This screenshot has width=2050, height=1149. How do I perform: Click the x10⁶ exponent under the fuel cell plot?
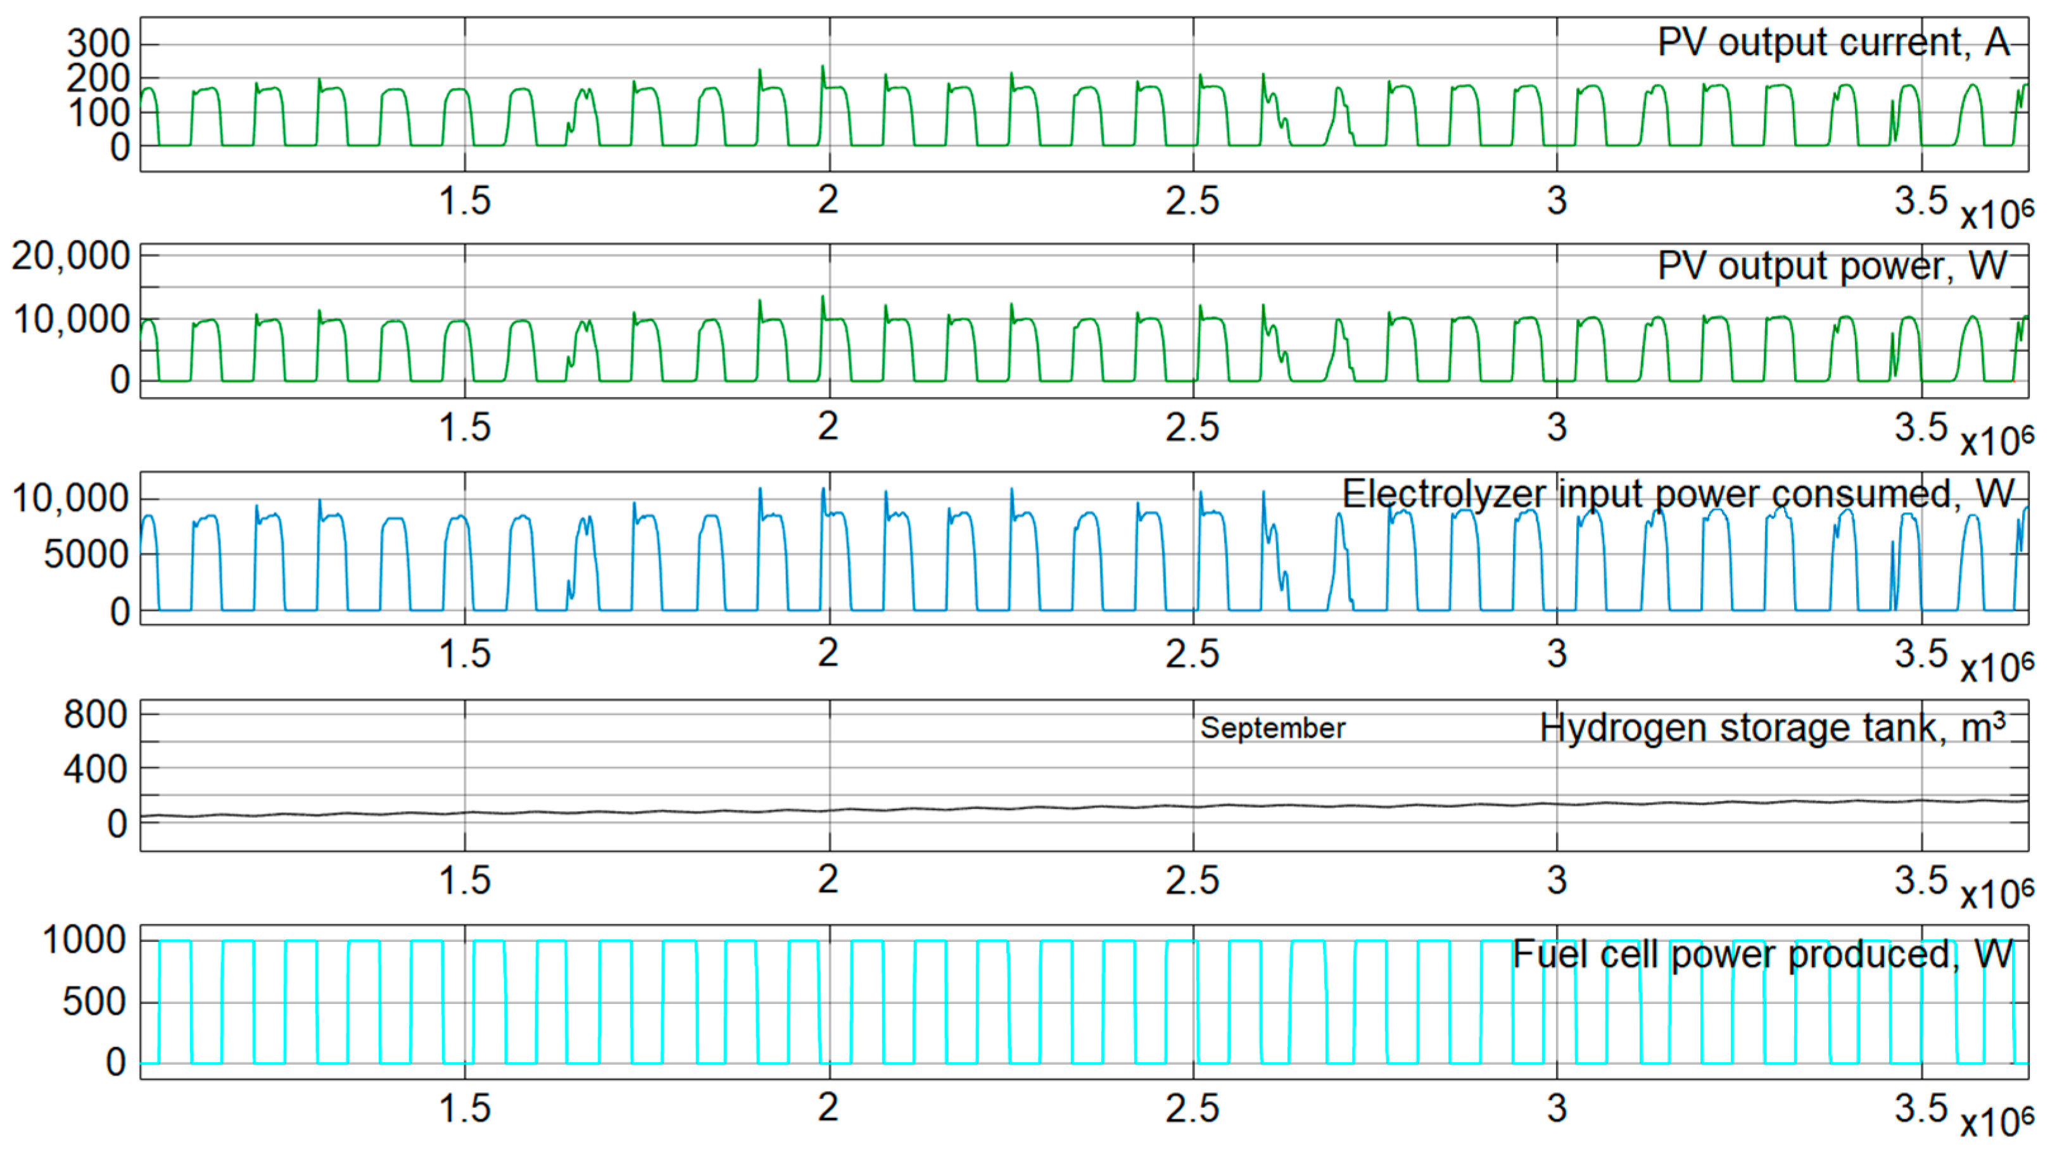(1996, 1123)
